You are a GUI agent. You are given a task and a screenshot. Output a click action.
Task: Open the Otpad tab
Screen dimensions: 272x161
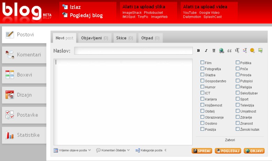click(150, 38)
